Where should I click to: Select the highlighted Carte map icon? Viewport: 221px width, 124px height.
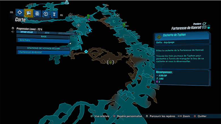[28, 13]
